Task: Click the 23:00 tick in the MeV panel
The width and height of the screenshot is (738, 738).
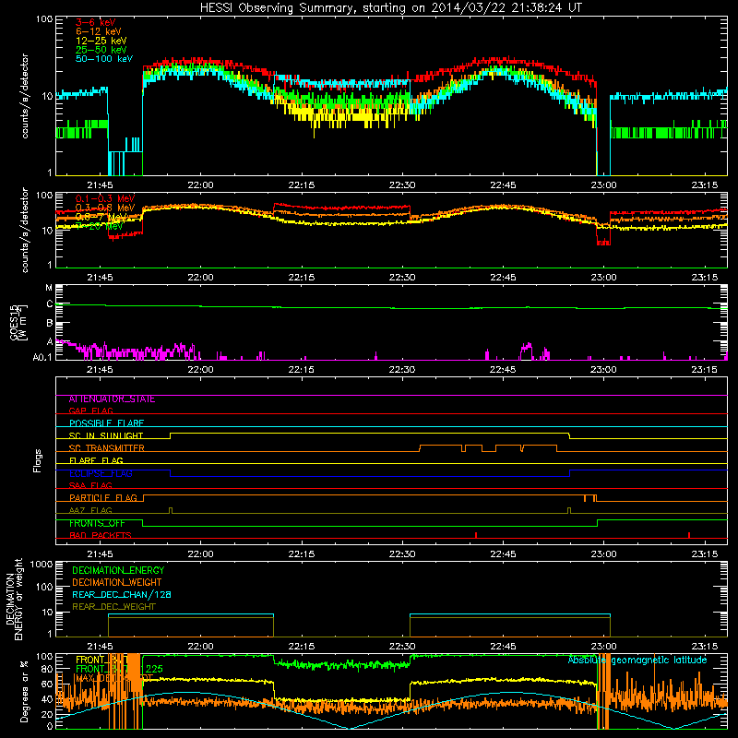Action: pos(603,278)
